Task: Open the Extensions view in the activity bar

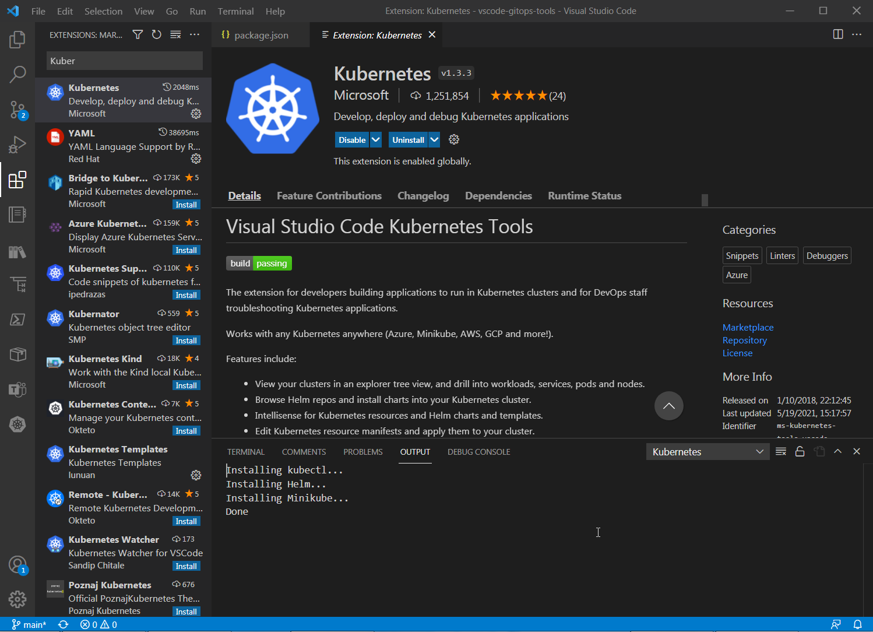Action: tap(17, 180)
